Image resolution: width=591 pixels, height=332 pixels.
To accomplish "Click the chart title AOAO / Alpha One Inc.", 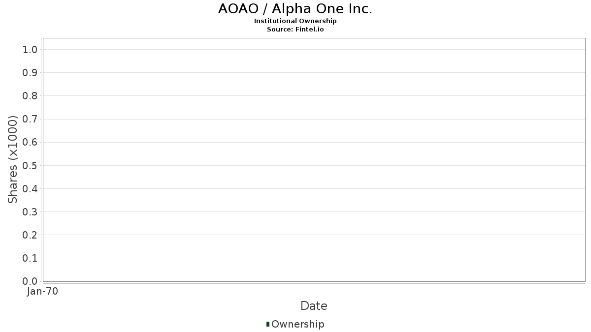I will click(295, 9).
